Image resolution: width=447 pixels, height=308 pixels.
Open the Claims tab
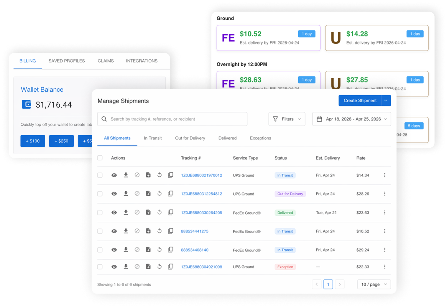[106, 61]
